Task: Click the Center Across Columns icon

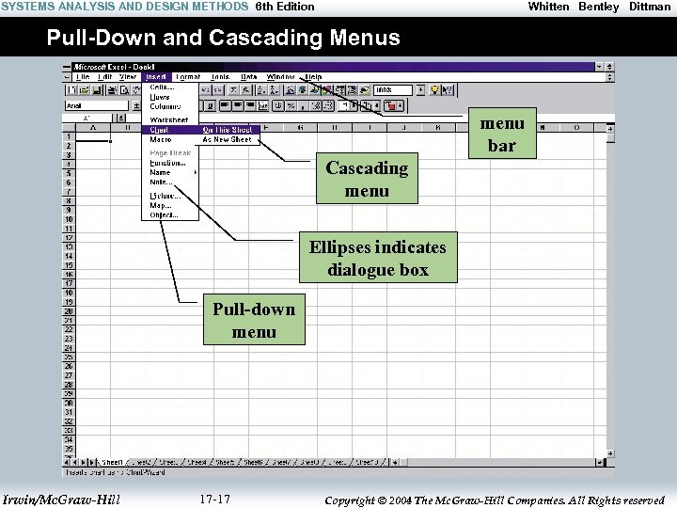Action: tap(263, 105)
